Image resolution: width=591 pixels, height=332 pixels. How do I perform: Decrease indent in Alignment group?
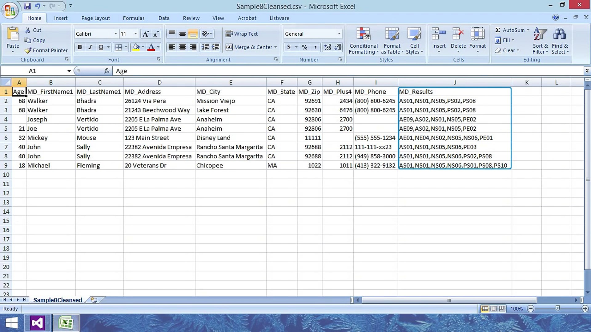[205, 47]
